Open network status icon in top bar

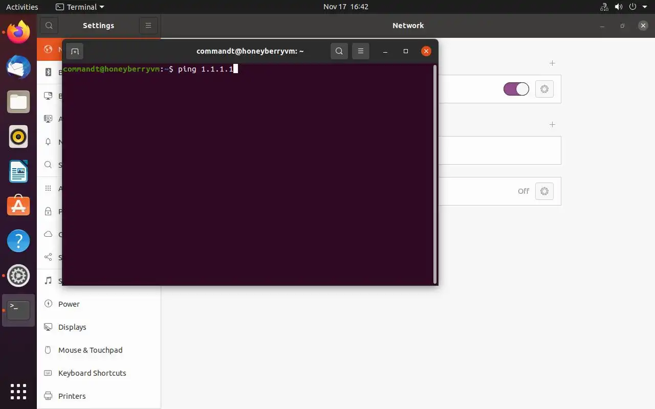[604, 7]
